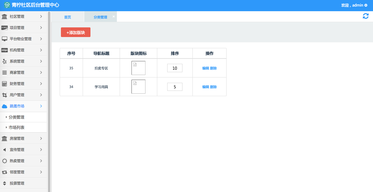373x192 pixels.
Task: Select the 分类管理 tab
Action: pyautogui.click(x=100, y=17)
